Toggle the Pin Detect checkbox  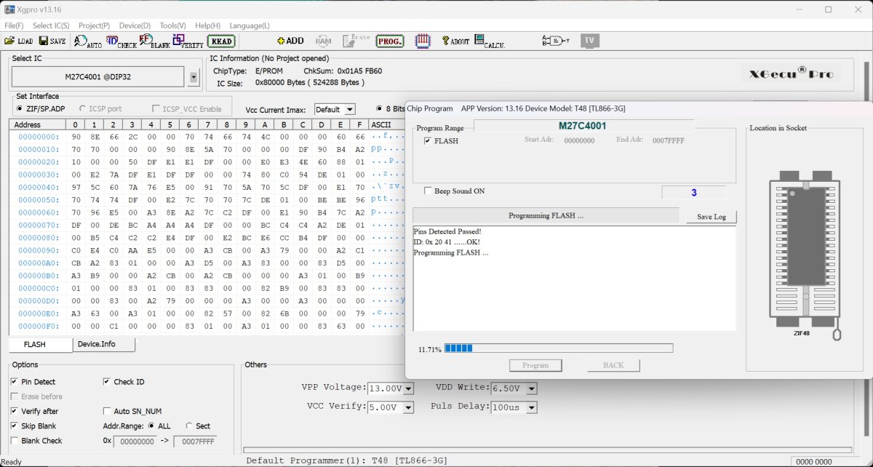click(x=15, y=382)
